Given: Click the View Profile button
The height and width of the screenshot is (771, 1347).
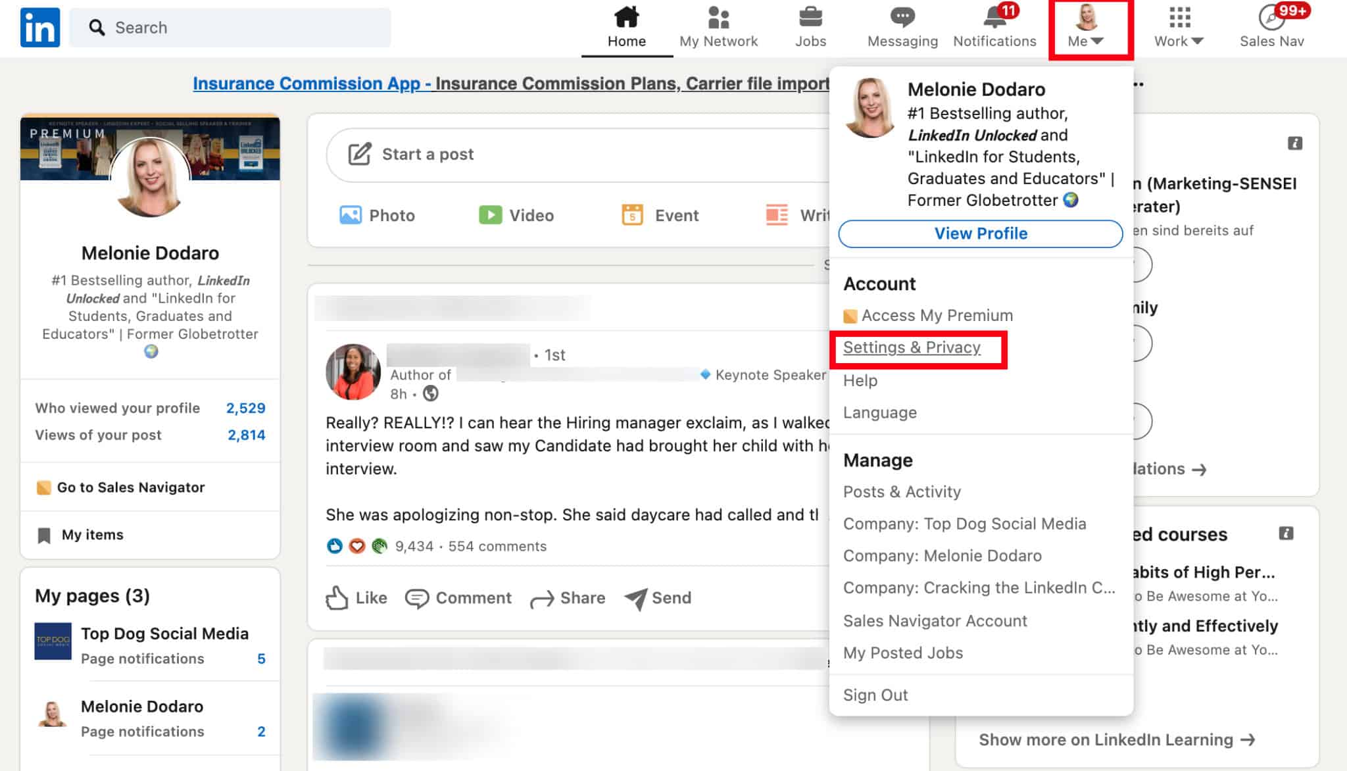Looking at the screenshot, I should point(980,233).
